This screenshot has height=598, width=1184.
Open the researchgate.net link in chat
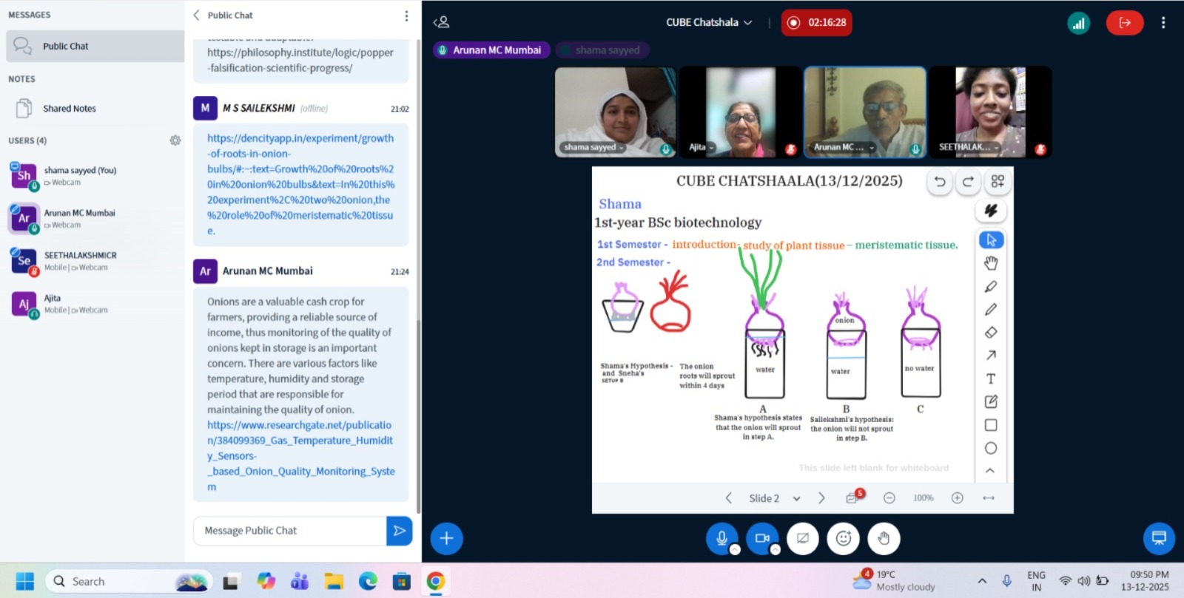[x=300, y=448]
